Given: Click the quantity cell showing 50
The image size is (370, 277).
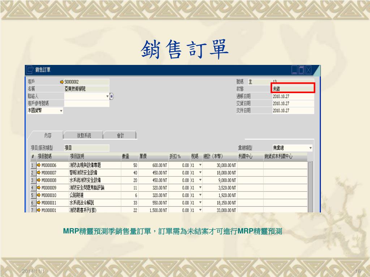Looking at the screenshot, I should [130, 165].
